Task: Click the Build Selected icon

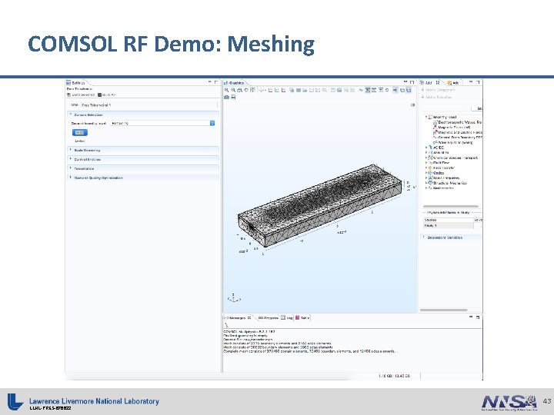Action: 69,95
